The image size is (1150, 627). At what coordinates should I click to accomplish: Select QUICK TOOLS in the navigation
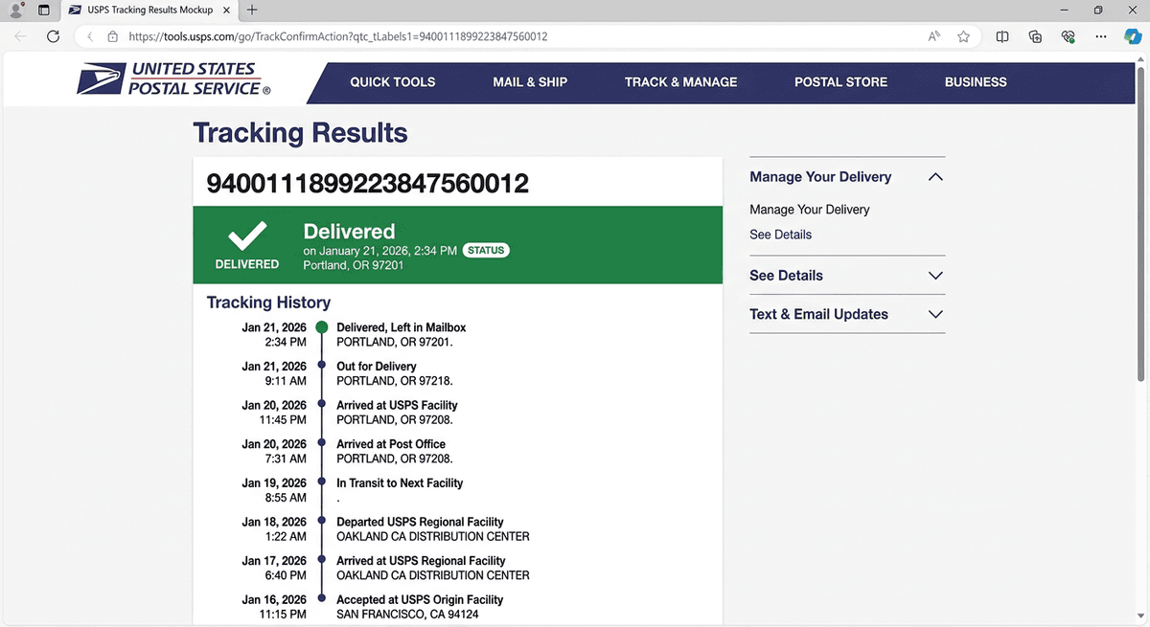(393, 82)
